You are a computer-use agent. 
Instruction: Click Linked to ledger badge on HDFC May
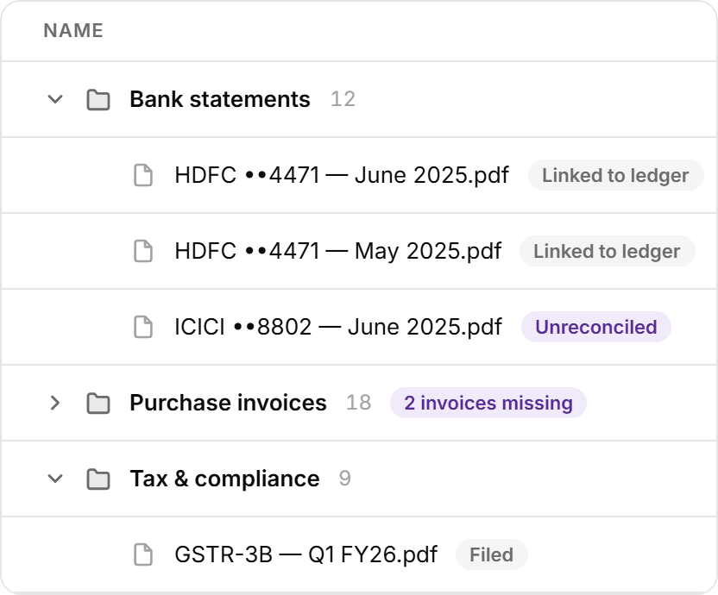click(607, 251)
